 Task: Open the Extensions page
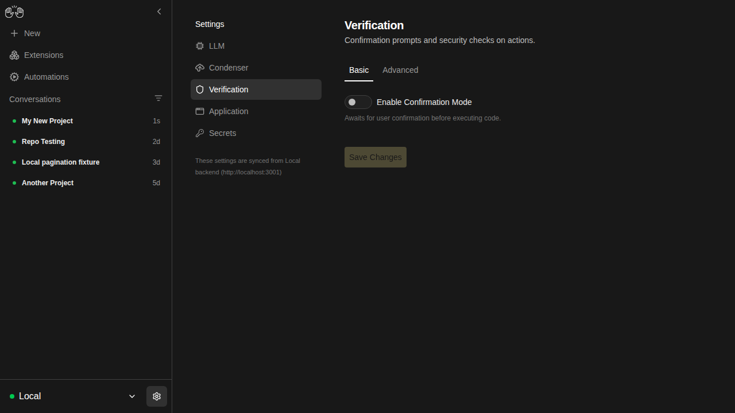tap(86, 55)
